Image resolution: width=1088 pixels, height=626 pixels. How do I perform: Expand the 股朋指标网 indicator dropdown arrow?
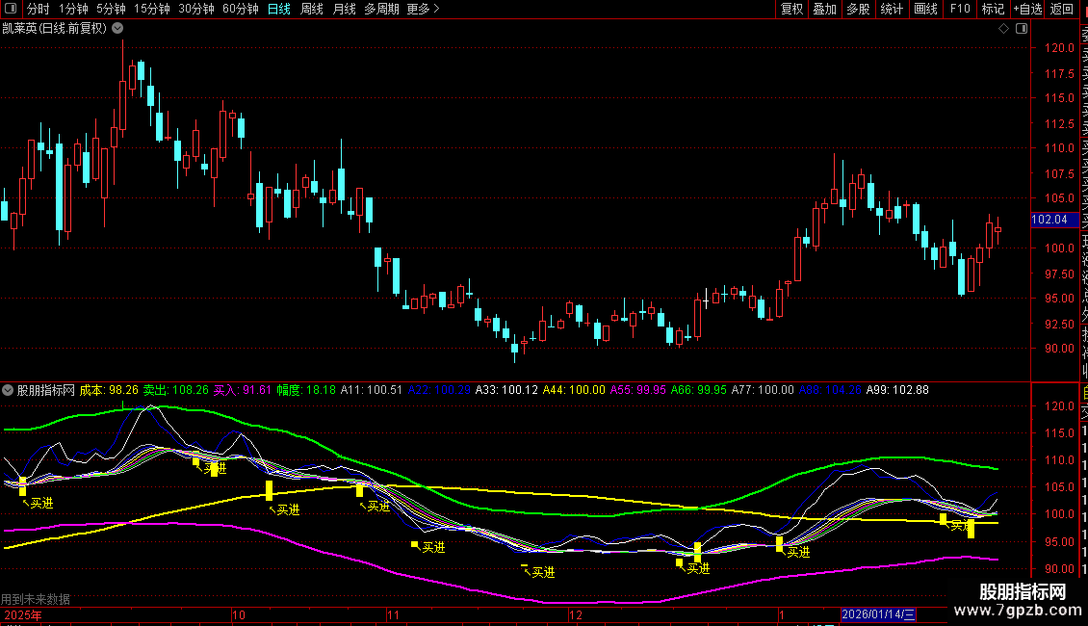click(9, 390)
